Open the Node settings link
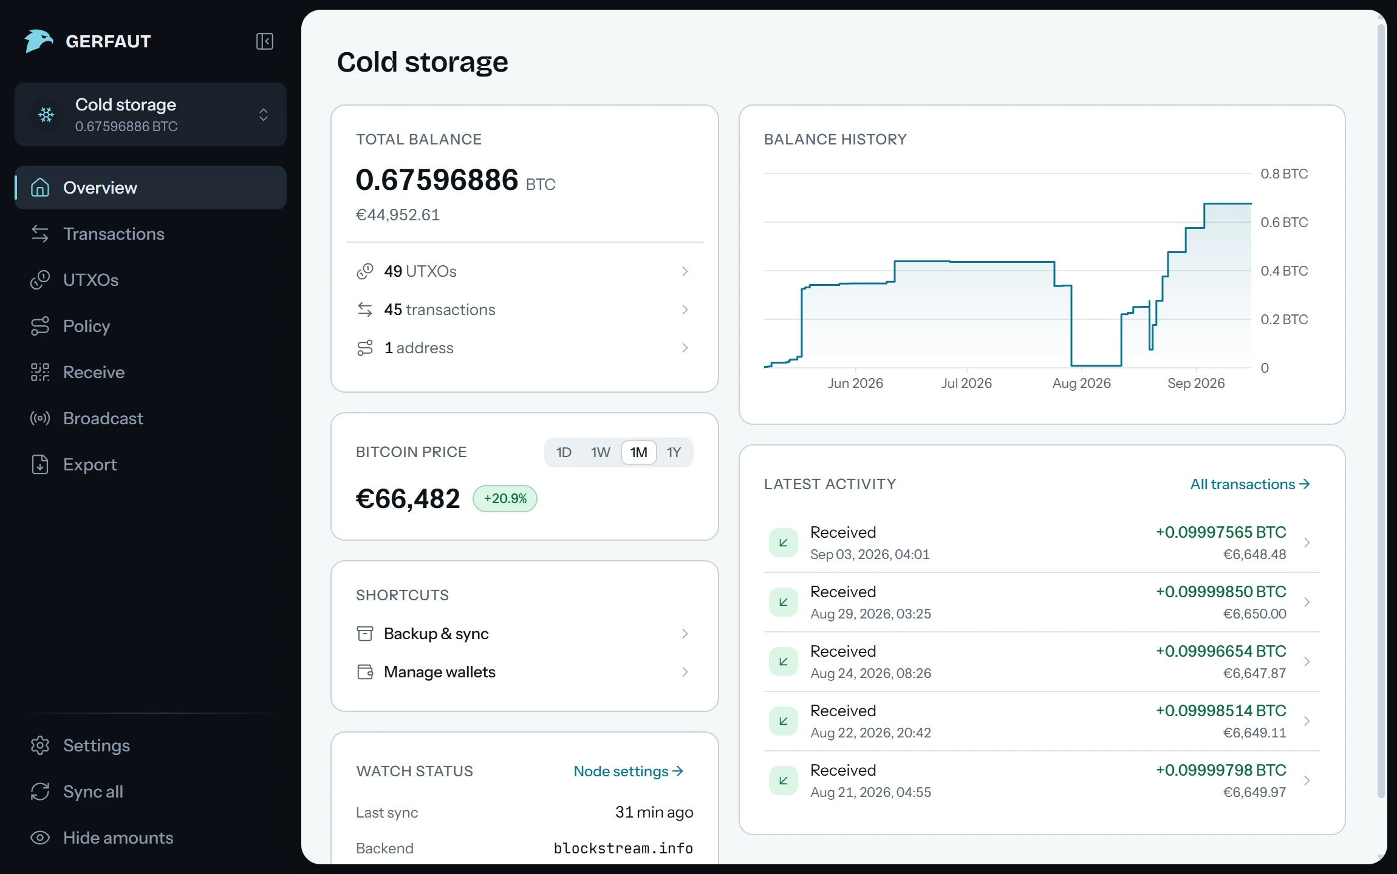The image size is (1397, 874). click(x=629, y=771)
